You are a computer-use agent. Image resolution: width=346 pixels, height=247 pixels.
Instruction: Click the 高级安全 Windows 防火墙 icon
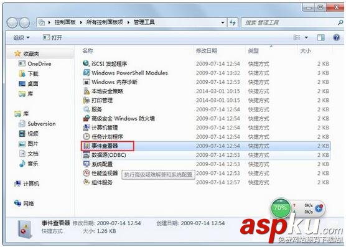pos(86,118)
